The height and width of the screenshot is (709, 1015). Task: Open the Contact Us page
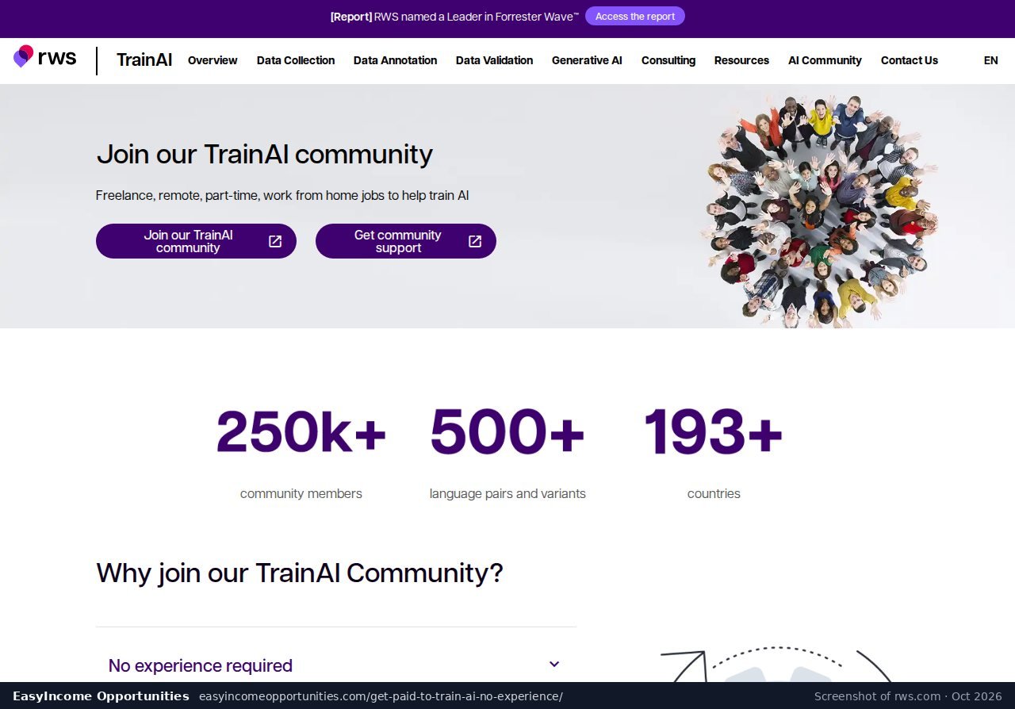click(x=910, y=60)
